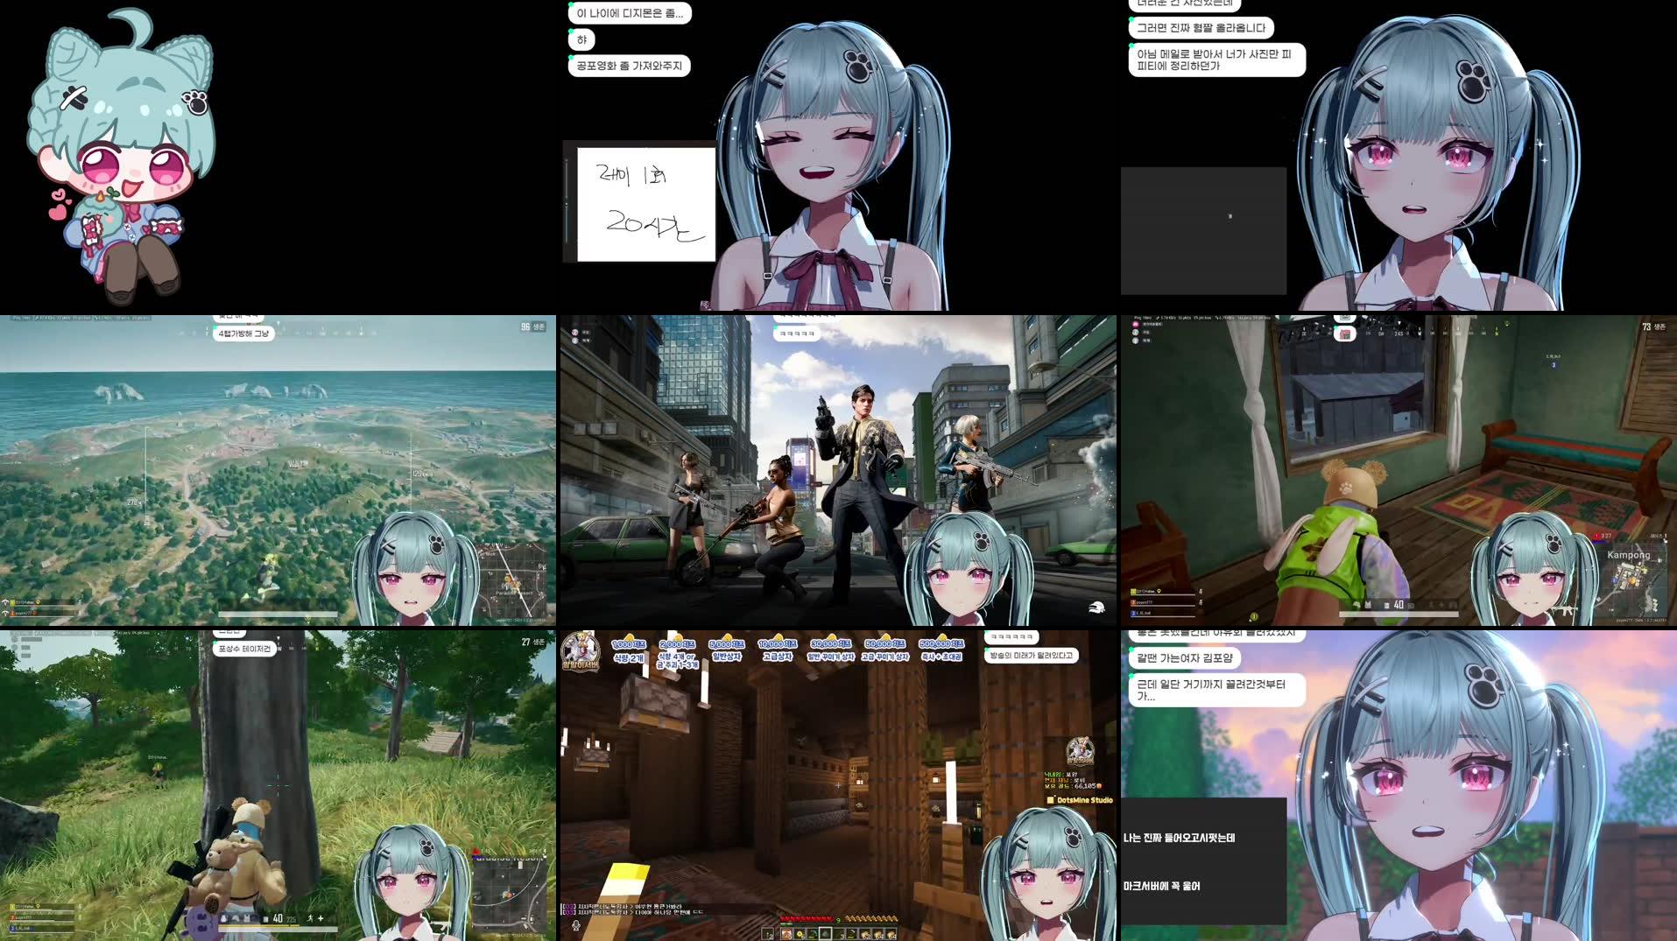Click the '500,000 치즈' reward label
The image size is (1677, 941).
point(941,644)
